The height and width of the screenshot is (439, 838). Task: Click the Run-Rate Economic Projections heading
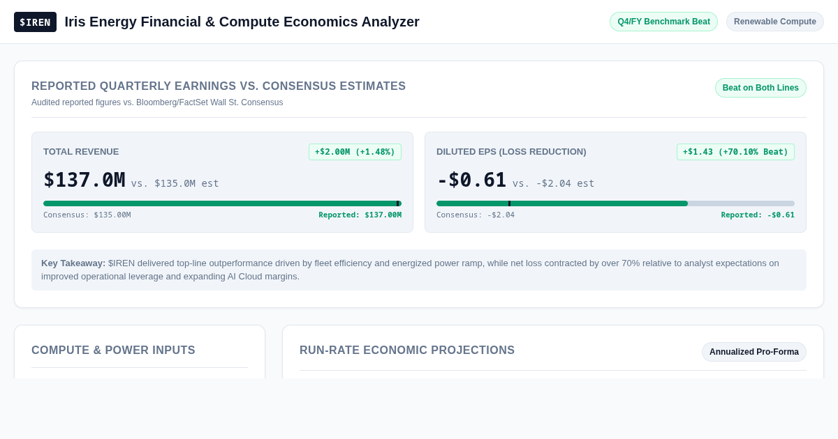point(407,351)
